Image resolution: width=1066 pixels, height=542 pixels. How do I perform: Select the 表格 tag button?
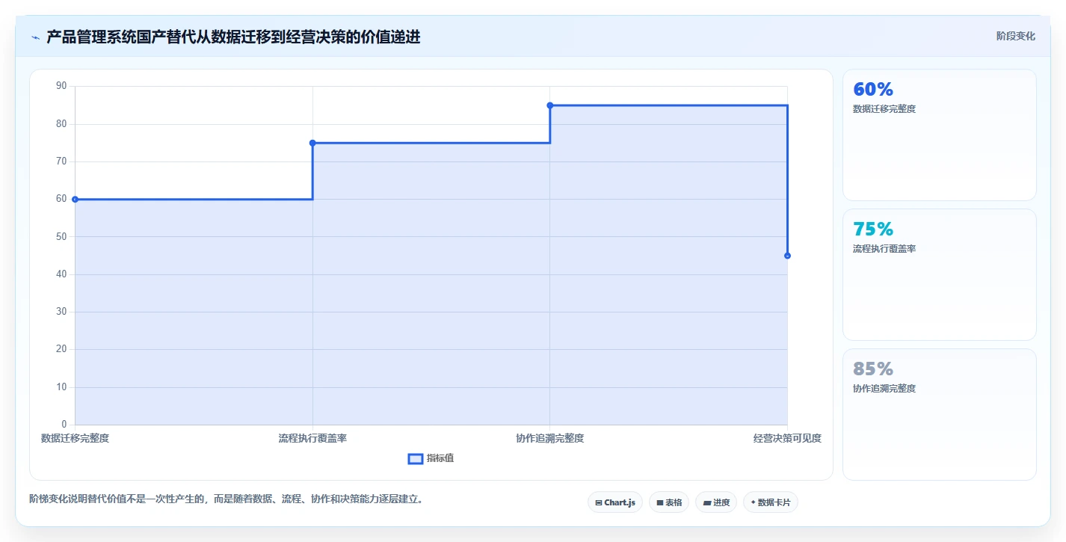(669, 502)
